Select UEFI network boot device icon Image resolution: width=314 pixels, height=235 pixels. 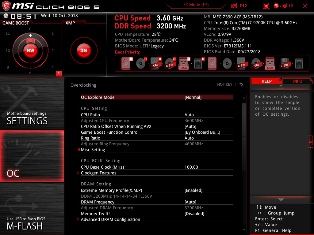click(x=199, y=63)
